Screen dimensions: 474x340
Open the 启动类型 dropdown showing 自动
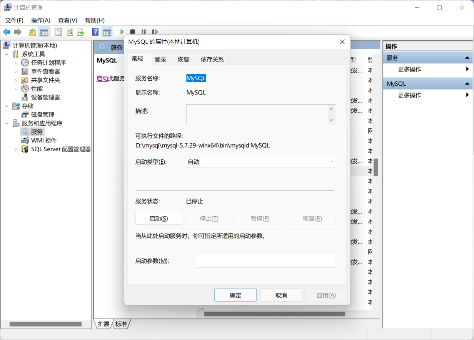pyautogui.click(x=261, y=162)
